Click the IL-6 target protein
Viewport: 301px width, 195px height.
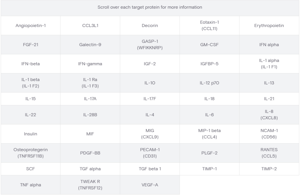click(209, 115)
